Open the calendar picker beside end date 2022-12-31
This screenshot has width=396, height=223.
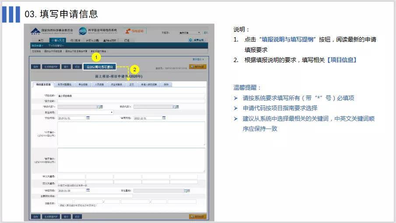coord(164,118)
